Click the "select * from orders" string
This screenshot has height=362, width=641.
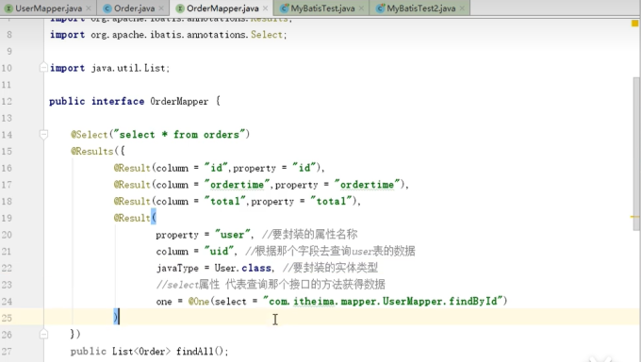(179, 134)
